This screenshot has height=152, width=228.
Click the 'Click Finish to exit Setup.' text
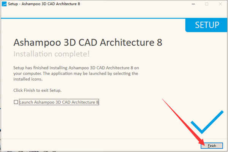tap(37, 90)
